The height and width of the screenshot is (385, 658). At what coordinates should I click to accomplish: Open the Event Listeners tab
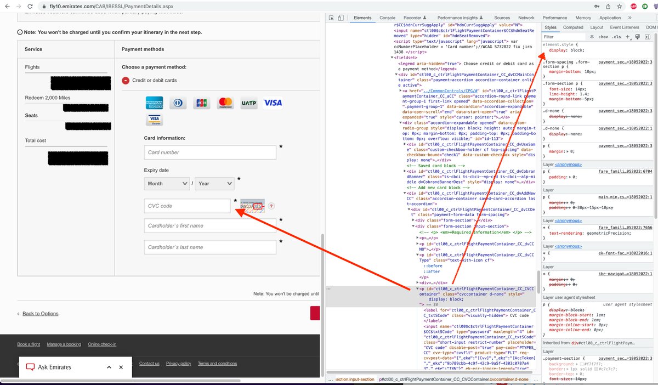point(625,27)
